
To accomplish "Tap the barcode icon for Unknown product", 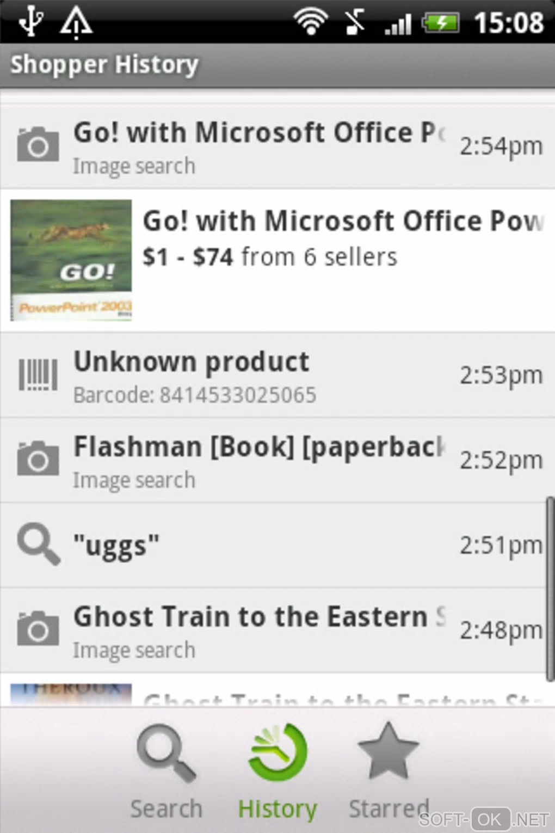I will [38, 375].
